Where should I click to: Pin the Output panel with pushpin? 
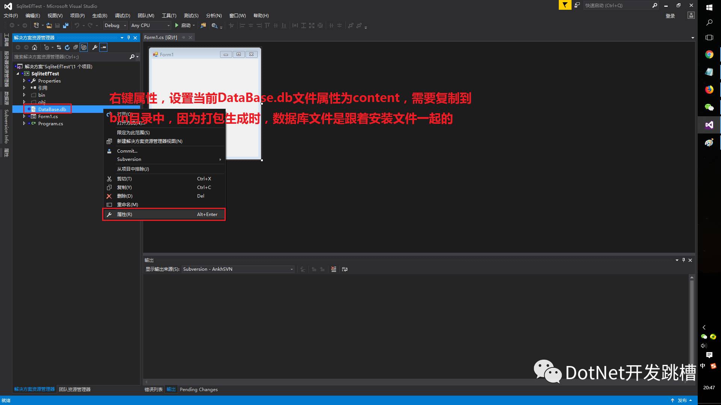683,260
